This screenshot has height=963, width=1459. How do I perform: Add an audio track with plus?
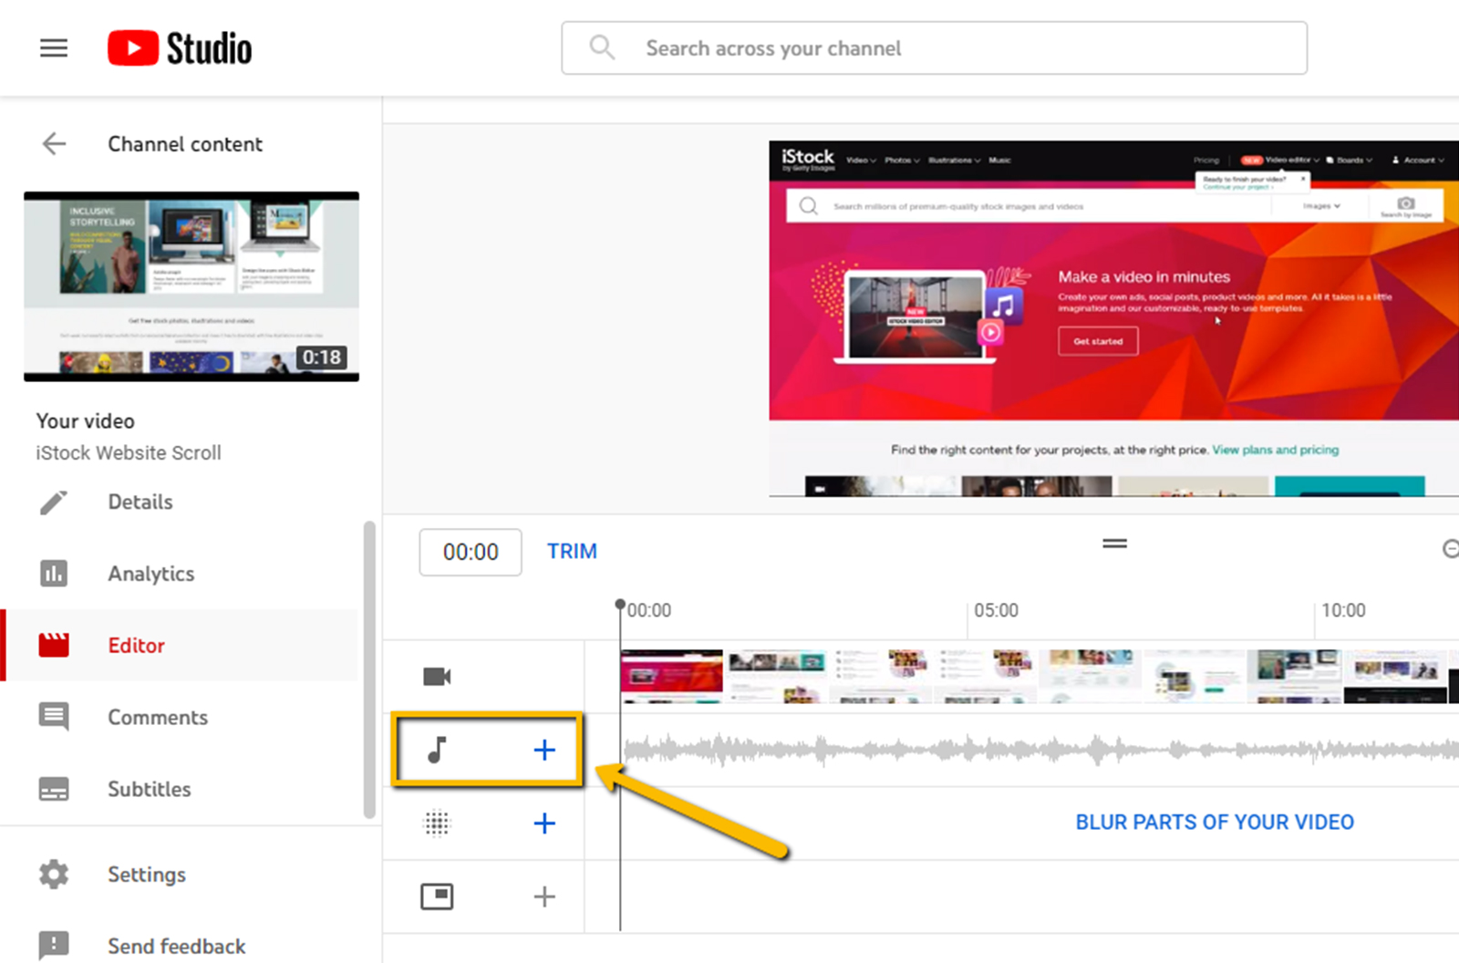point(544,750)
